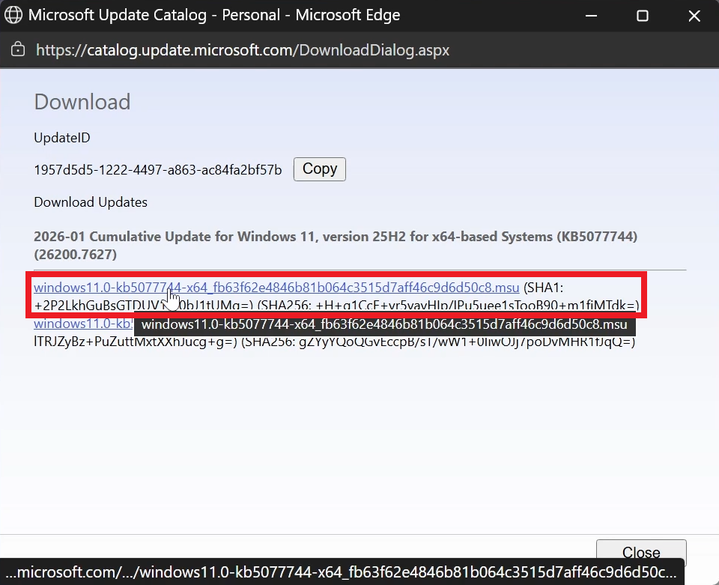Click the Download Updates label
This screenshot has height=585, width=719.
click(91, 202)
